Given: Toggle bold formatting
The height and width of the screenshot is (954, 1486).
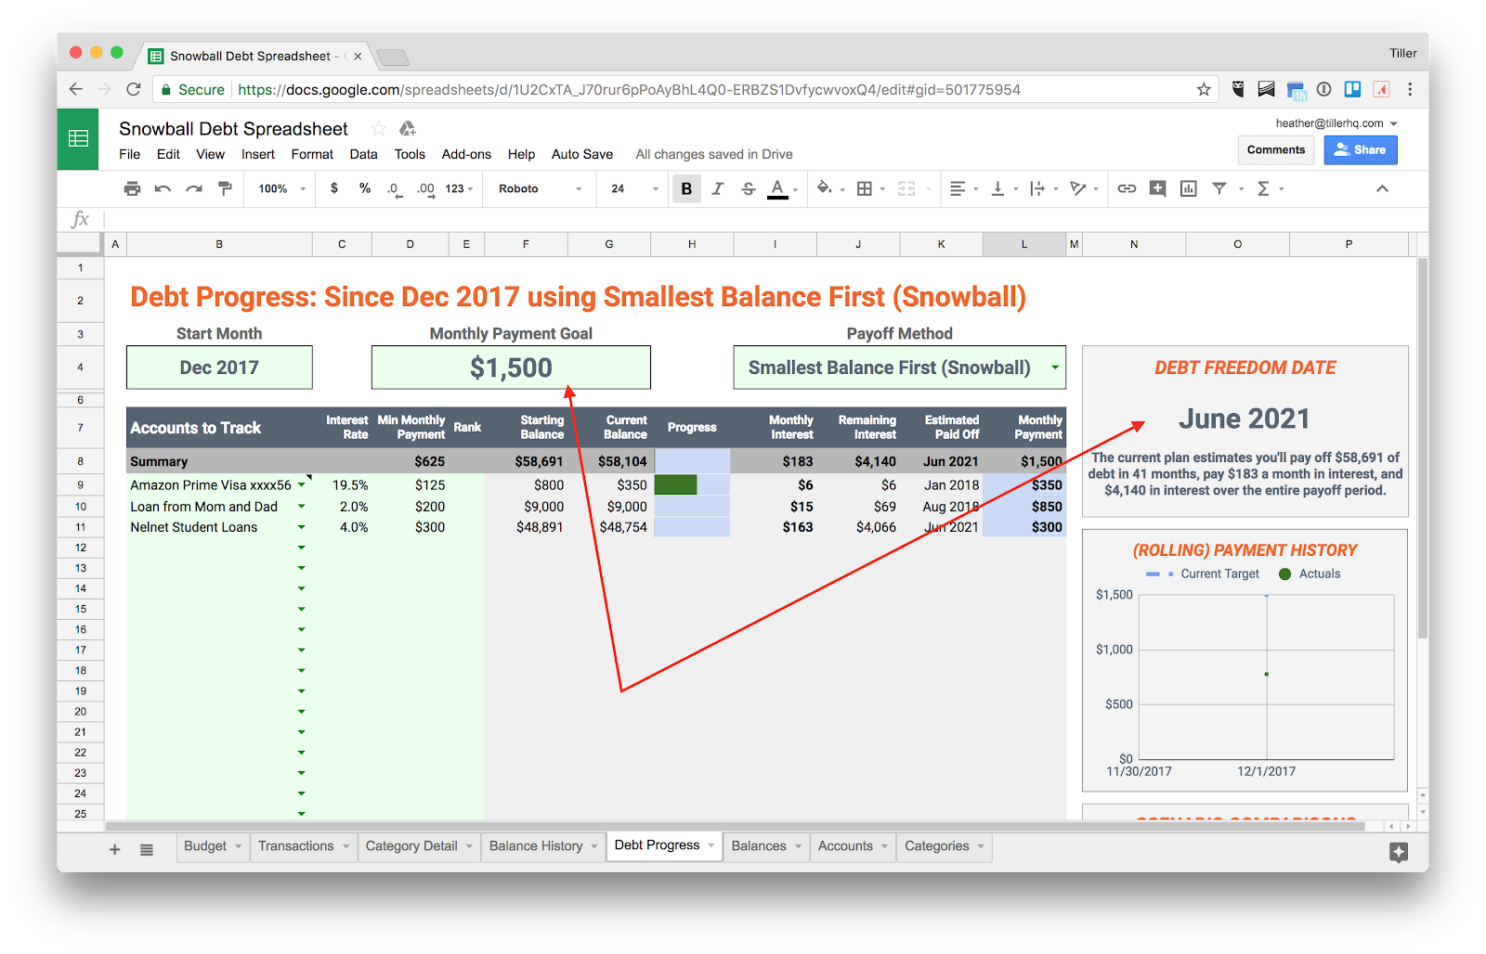Looking at the screenshot, I should (686, 188).
